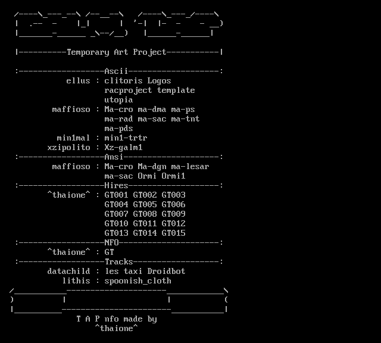Click the NFO section header

(112, 243)
